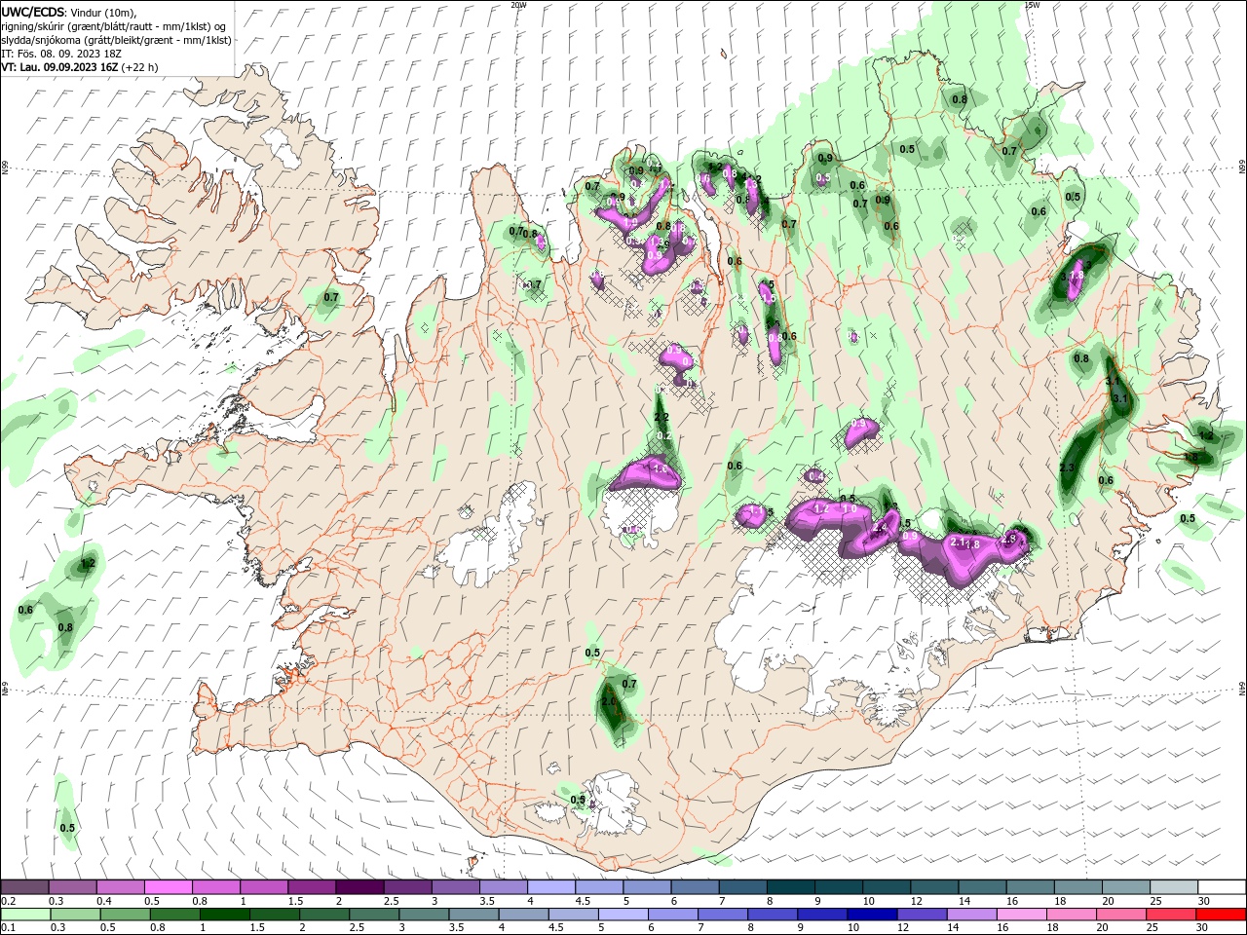Pick lower legend swatch starting at 0.5

[125, 915]
